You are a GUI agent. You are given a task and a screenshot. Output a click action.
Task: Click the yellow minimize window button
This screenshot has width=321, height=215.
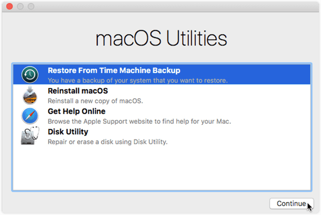point(20,7)
